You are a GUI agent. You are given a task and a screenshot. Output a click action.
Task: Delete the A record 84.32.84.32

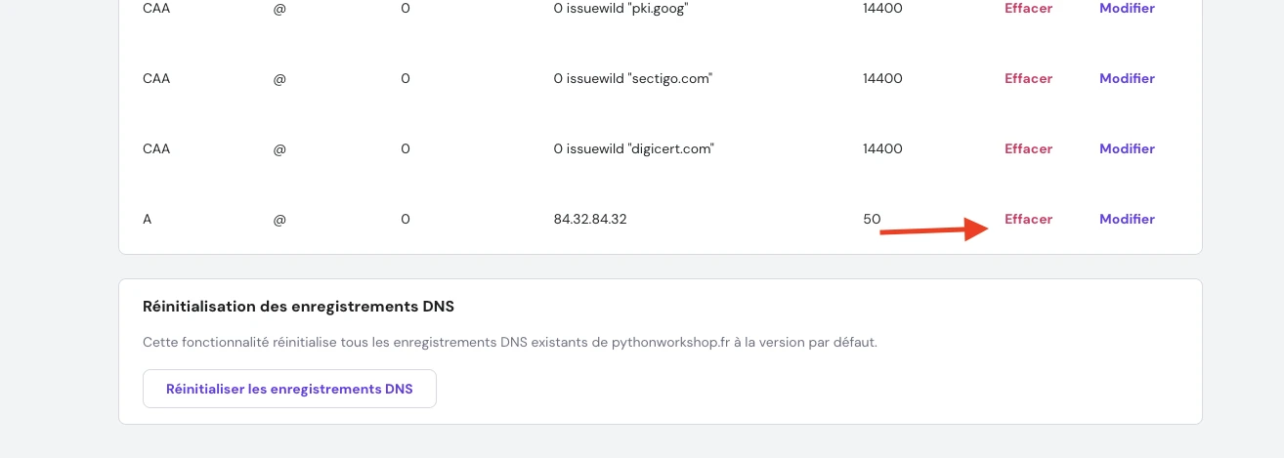(x=1028, y=219)
